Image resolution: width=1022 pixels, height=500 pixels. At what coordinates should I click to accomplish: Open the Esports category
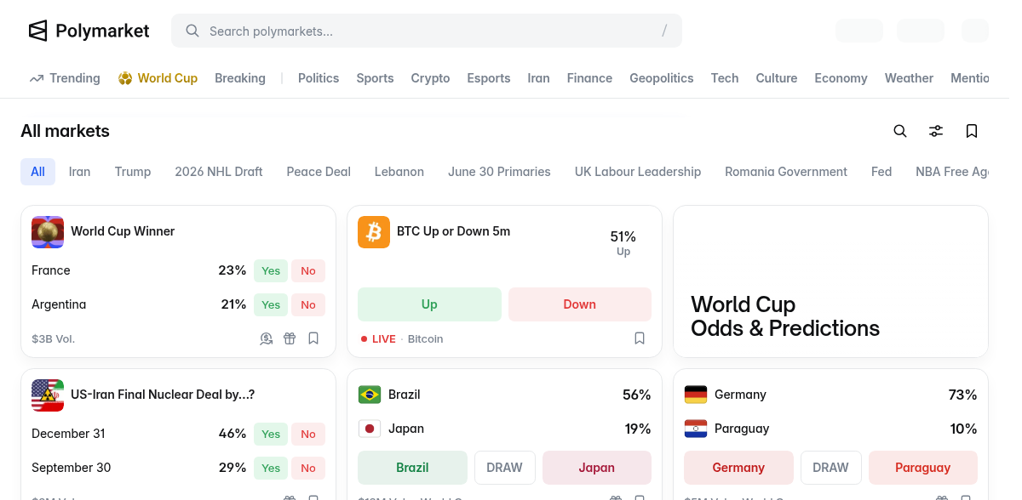[489, 78]
